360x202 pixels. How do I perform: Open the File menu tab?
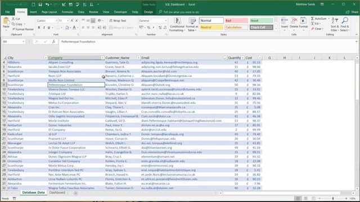pos(7,12)
